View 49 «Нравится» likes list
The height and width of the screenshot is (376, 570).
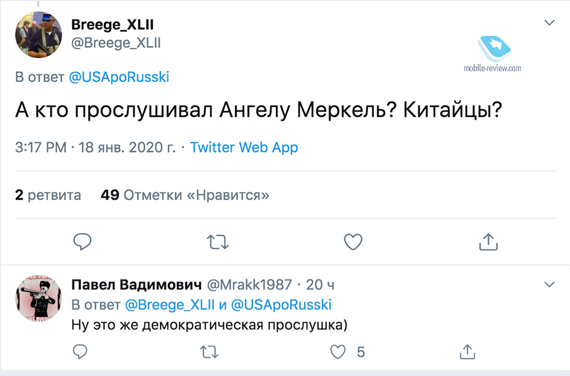pyautogui.click(x=185, y=195)
